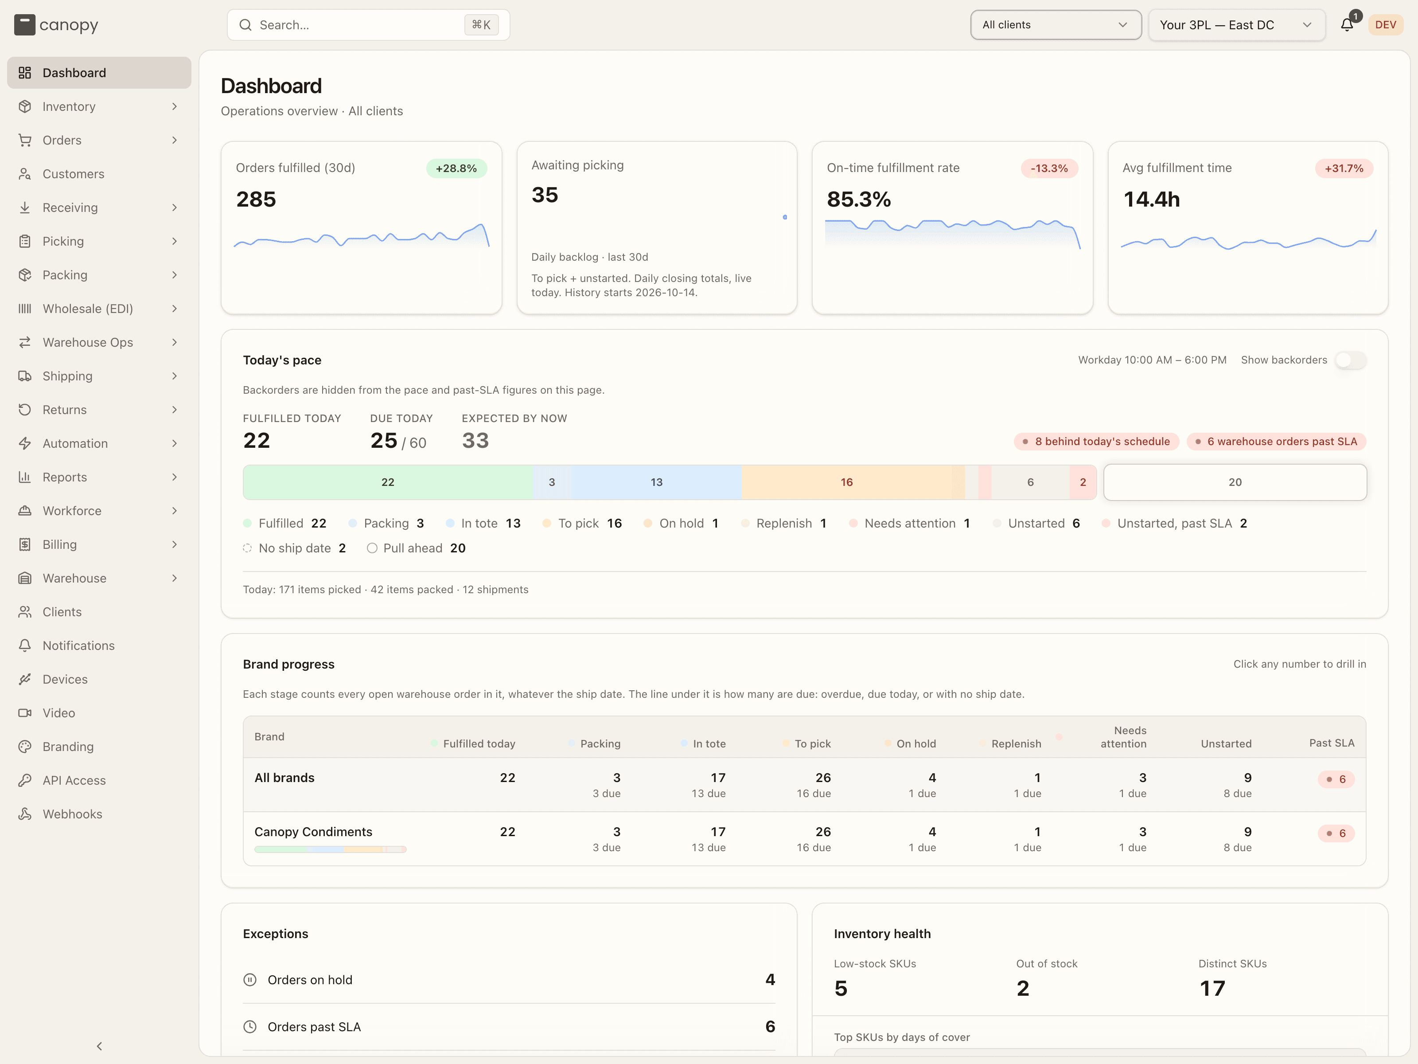Click the Past SLA 6 badge for Canopy Condiments

click(x=1336, y=833)
